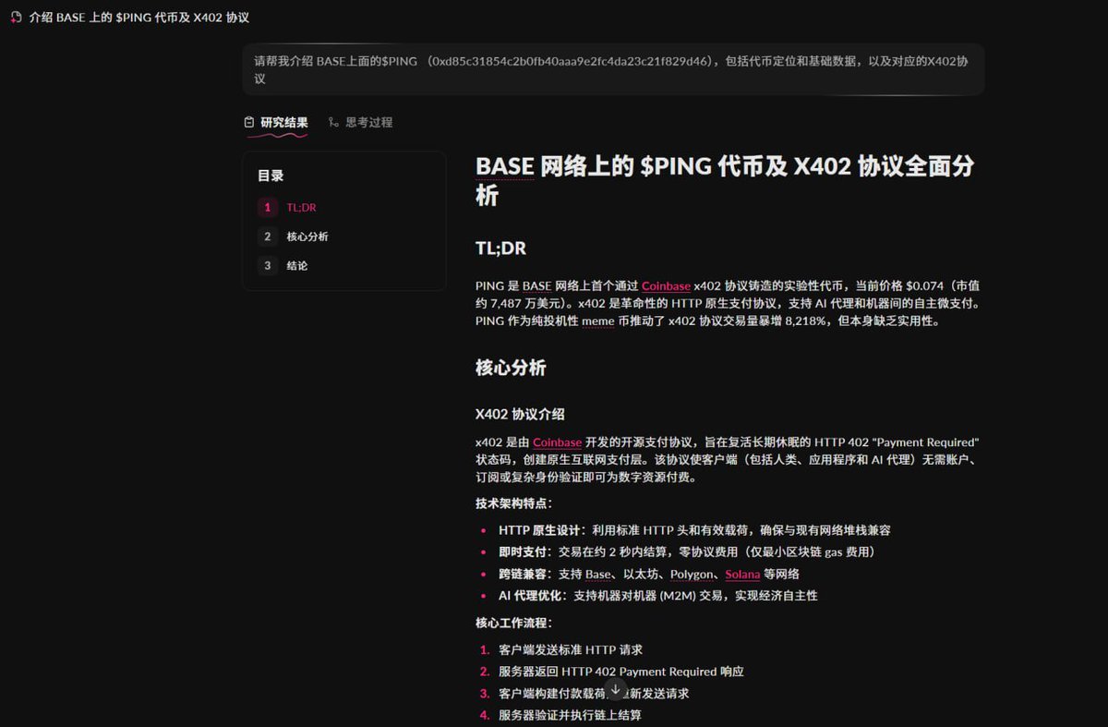1108x727 pixels.
Task: Click number 2 badge in 目录
Action: pyautogui.click(x=268, y=236)
